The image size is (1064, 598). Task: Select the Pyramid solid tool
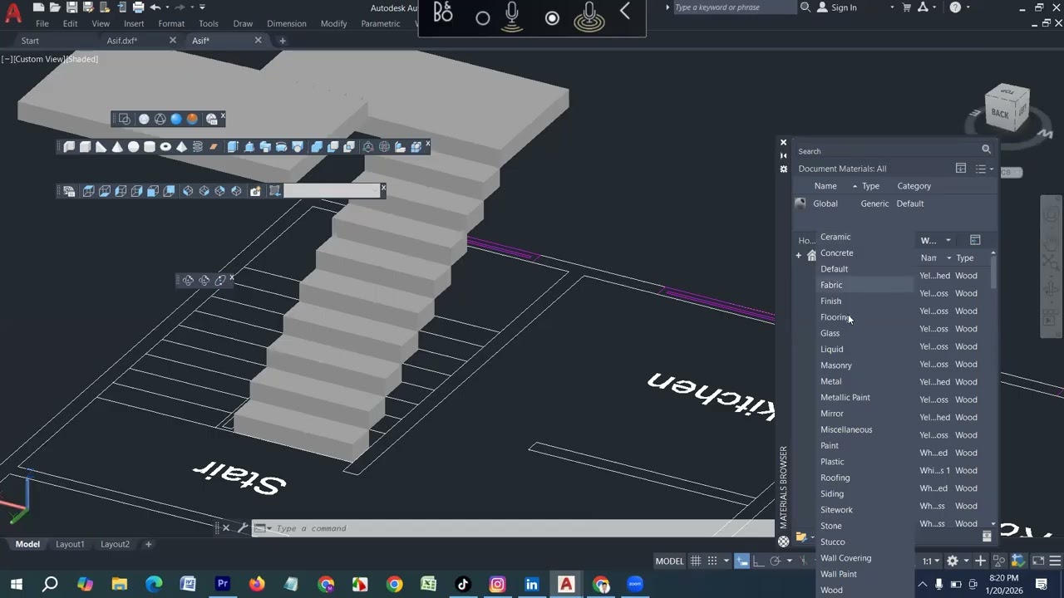coord(181,147)
